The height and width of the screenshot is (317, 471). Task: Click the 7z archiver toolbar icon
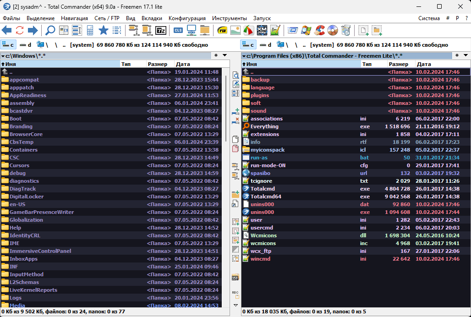161,31
